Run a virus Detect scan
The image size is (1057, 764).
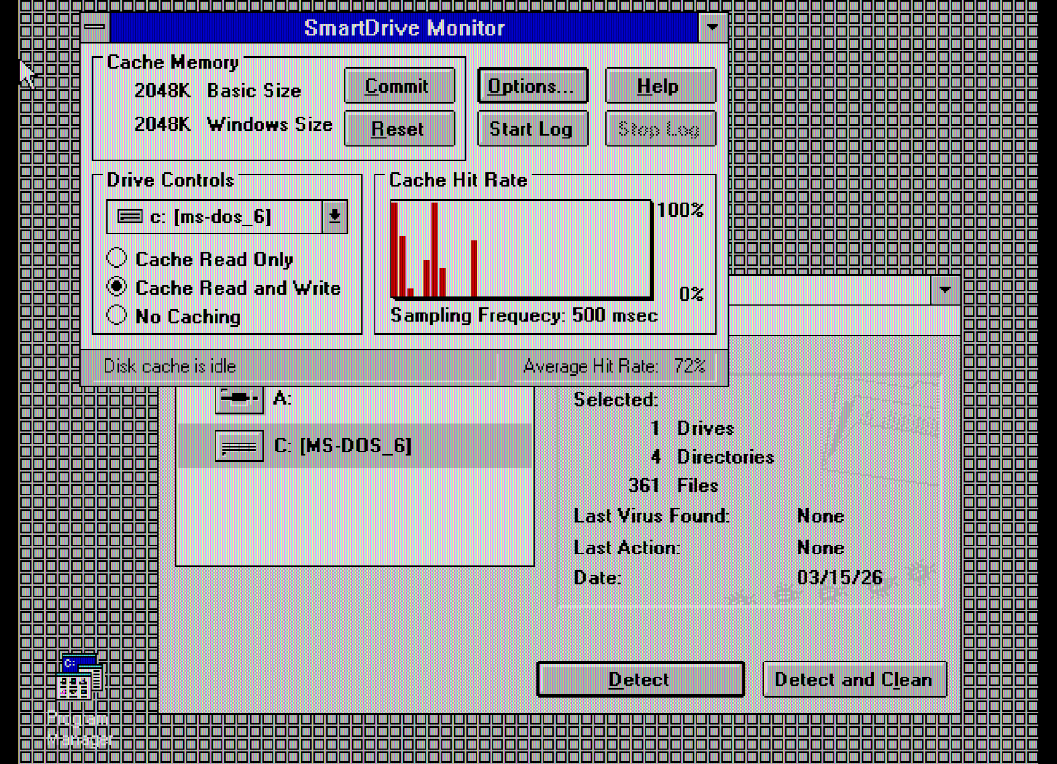tap(639, 680)
